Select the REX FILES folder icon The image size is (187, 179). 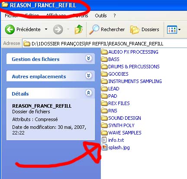pos(104,103)
